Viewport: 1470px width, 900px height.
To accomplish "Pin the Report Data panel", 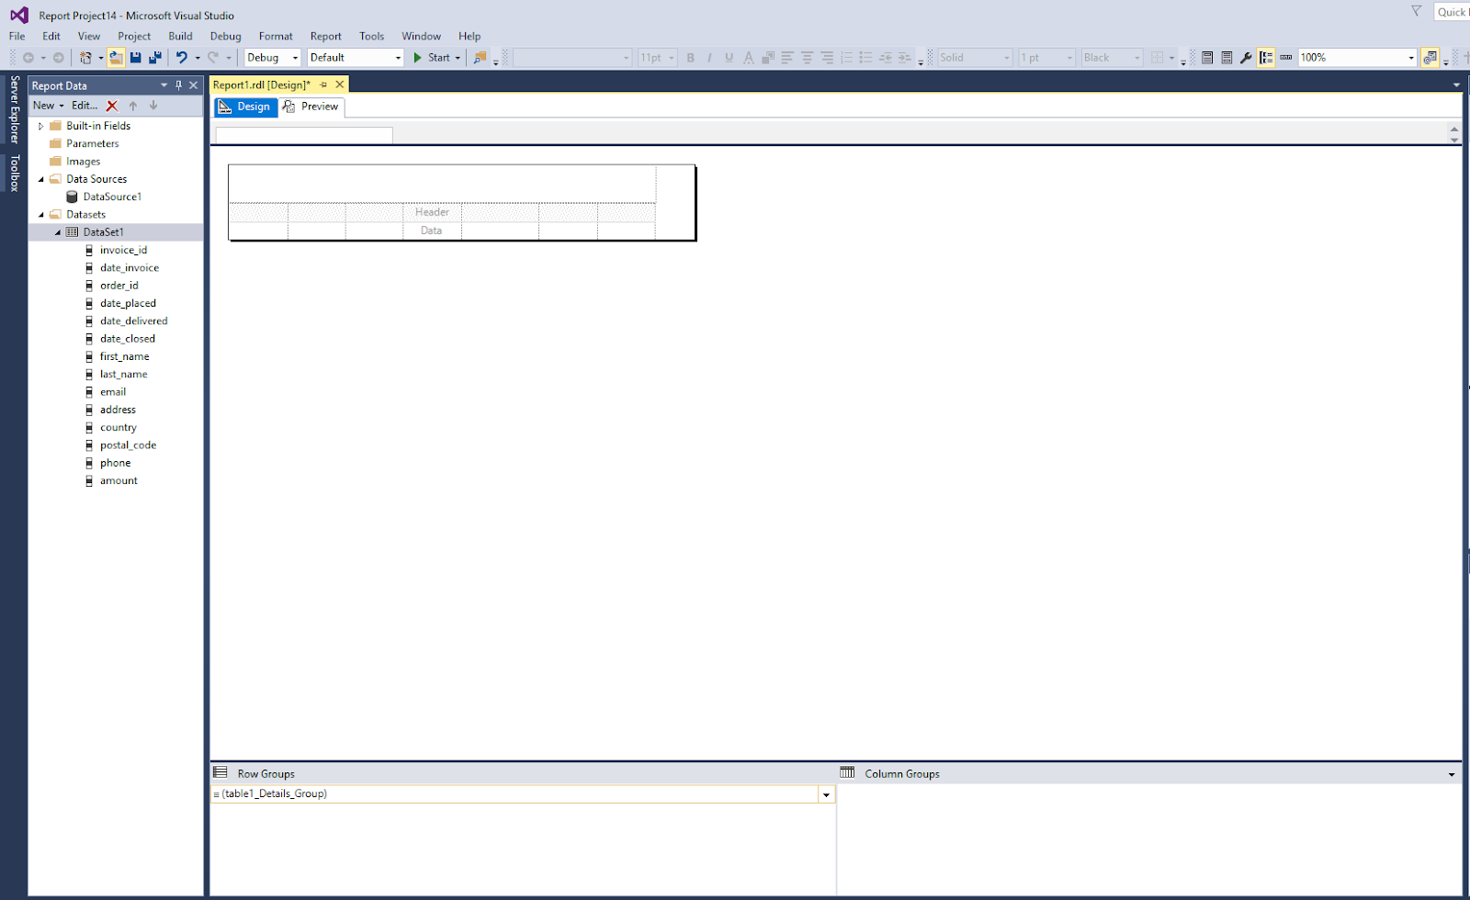I will [178, 85].
